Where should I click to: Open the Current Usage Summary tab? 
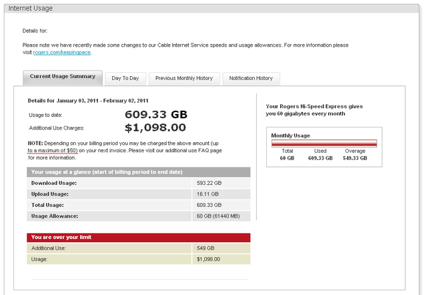(63, 77)
